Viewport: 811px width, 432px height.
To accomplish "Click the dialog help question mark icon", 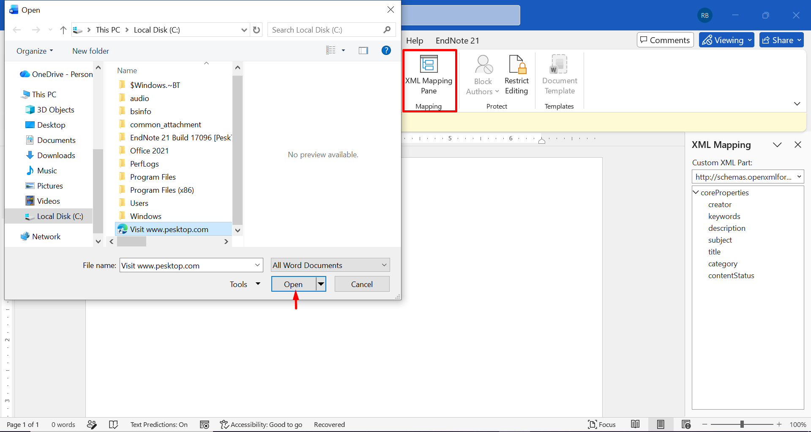I will coord(386,51).
